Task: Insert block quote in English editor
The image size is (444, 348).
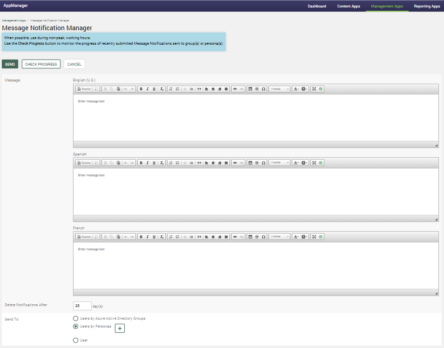Action: click(x=199, y=89)
